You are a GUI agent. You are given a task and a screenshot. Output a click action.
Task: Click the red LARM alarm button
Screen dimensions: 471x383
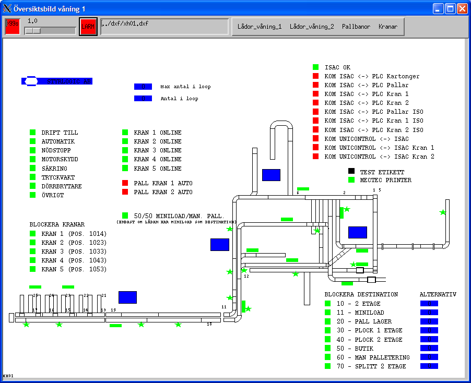pos(88,27)
